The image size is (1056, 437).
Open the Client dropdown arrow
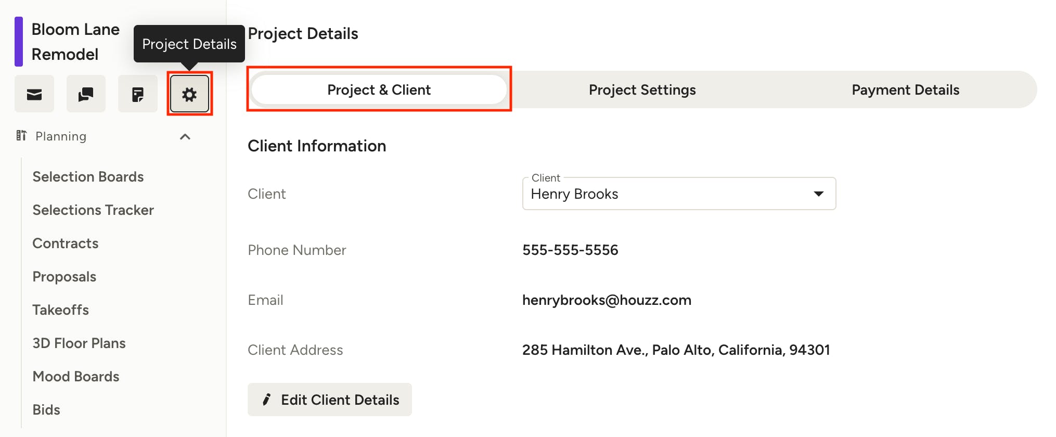coord(818,194)
